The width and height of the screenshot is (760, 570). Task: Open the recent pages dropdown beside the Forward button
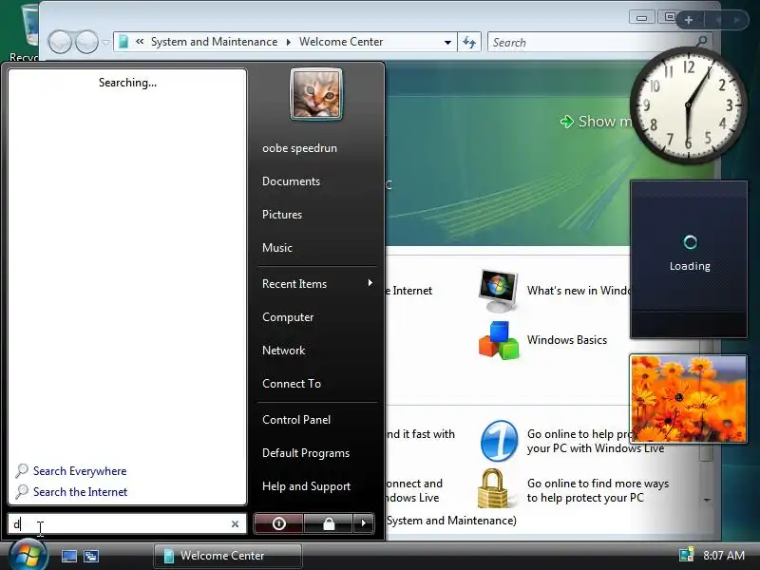coord(105,42)
